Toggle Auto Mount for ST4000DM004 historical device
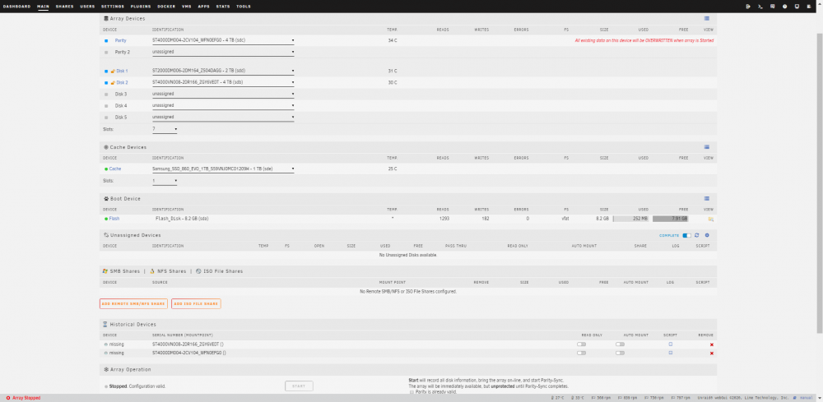The width and height of the screenshot is (823, 402). [x=620, y=353]
